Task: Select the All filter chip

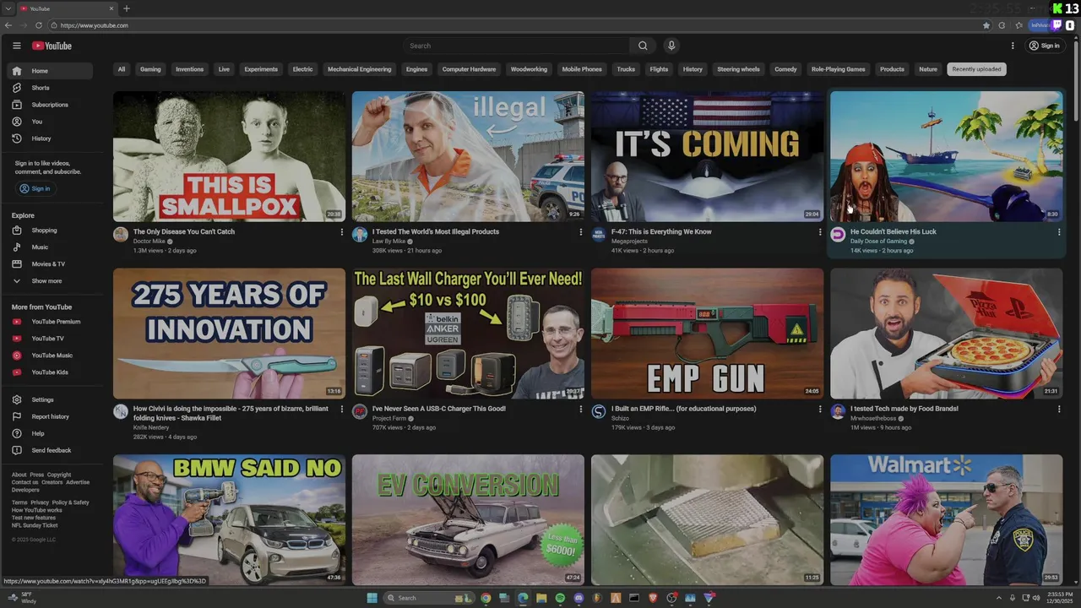Action: [x=122, y=69]
